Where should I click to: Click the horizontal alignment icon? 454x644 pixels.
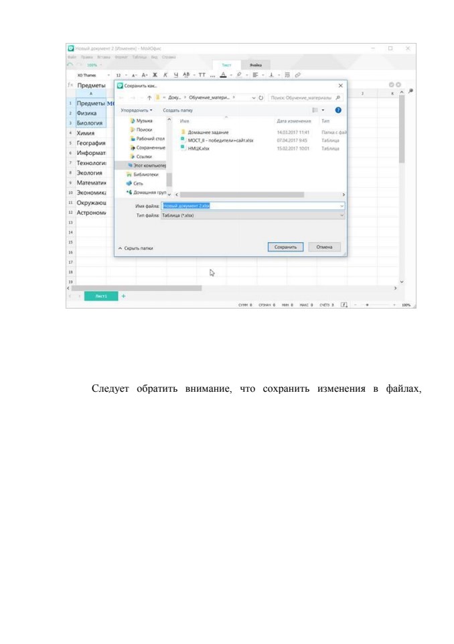click(255, 75)
